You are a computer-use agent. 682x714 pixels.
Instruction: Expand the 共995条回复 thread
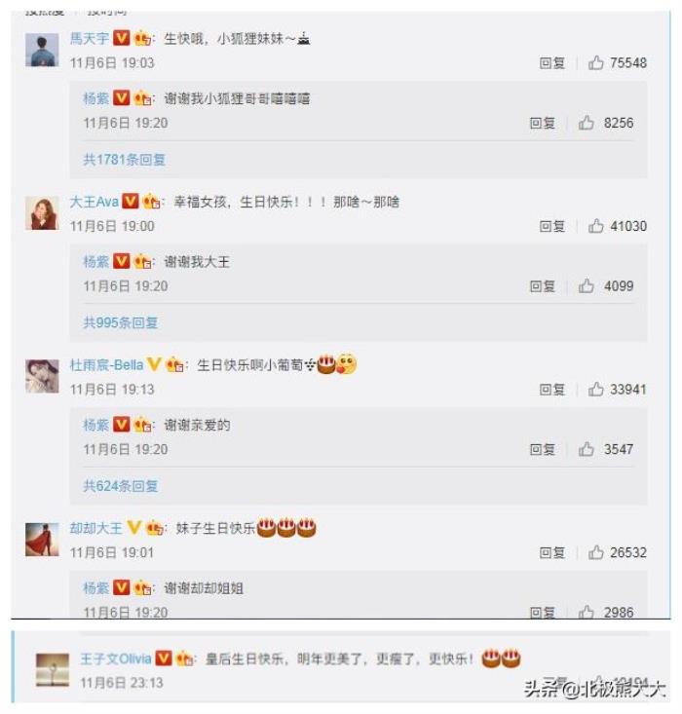pos(120,322)
